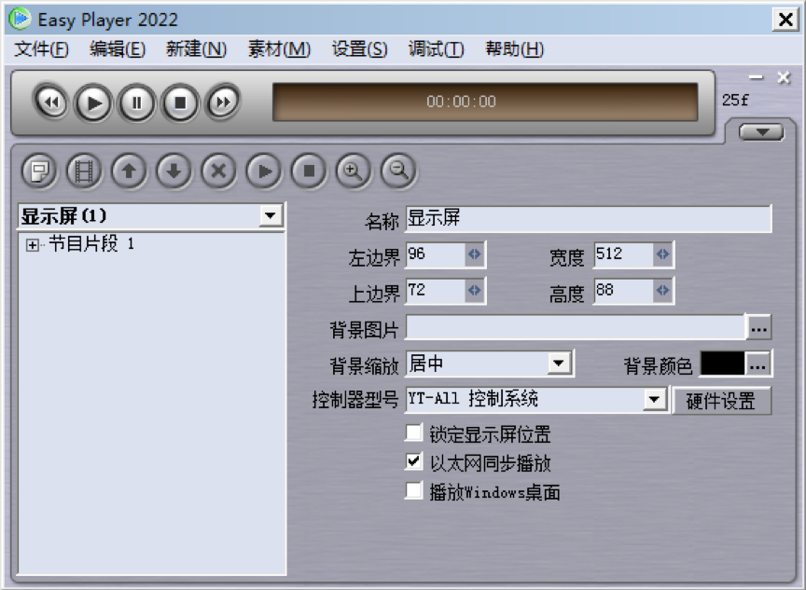This screenshot has width=806, height=590.
Task: Stop playback with the main stop button
Action: pyautogui.click(x=180, y=103)
